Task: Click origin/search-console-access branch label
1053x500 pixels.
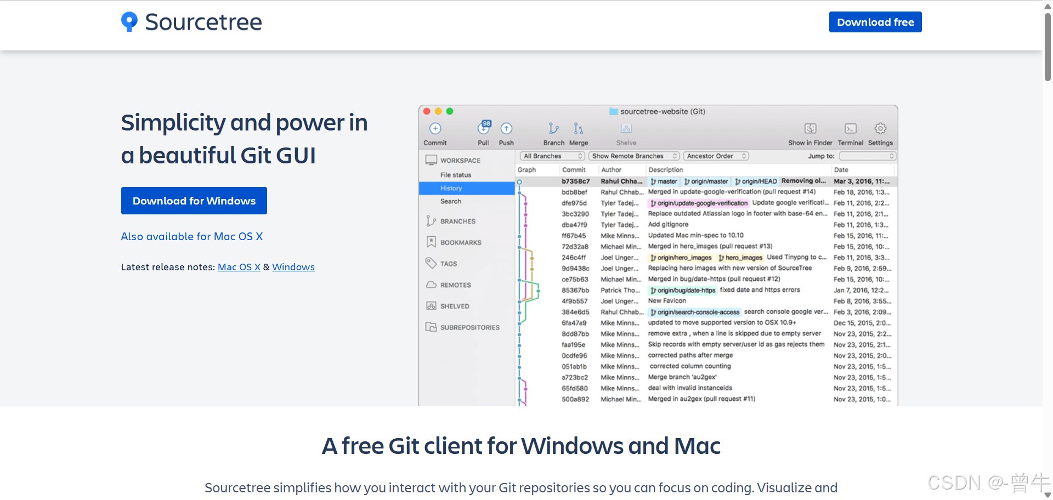Action: [695, 312]
